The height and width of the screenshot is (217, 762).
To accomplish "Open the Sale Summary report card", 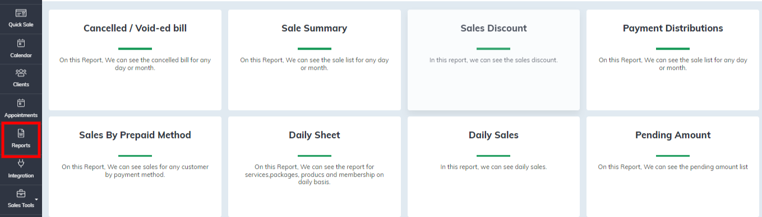I will (315, 60).
